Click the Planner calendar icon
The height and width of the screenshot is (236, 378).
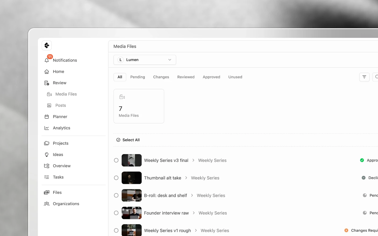click(x=47, y=117)
